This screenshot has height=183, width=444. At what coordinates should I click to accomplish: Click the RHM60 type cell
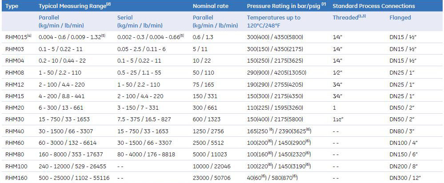tap(14, 143)
